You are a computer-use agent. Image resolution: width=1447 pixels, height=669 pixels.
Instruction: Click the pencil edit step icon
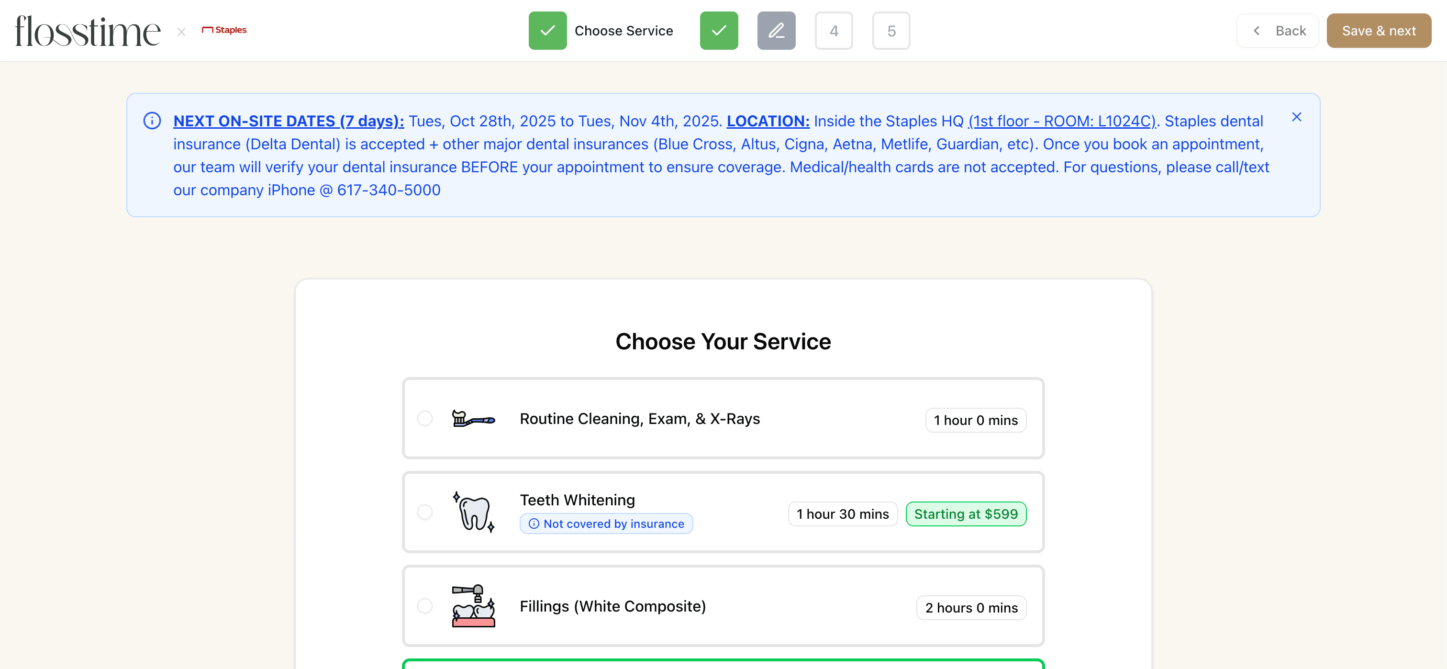pyautogui.click(x=776, y=31)
